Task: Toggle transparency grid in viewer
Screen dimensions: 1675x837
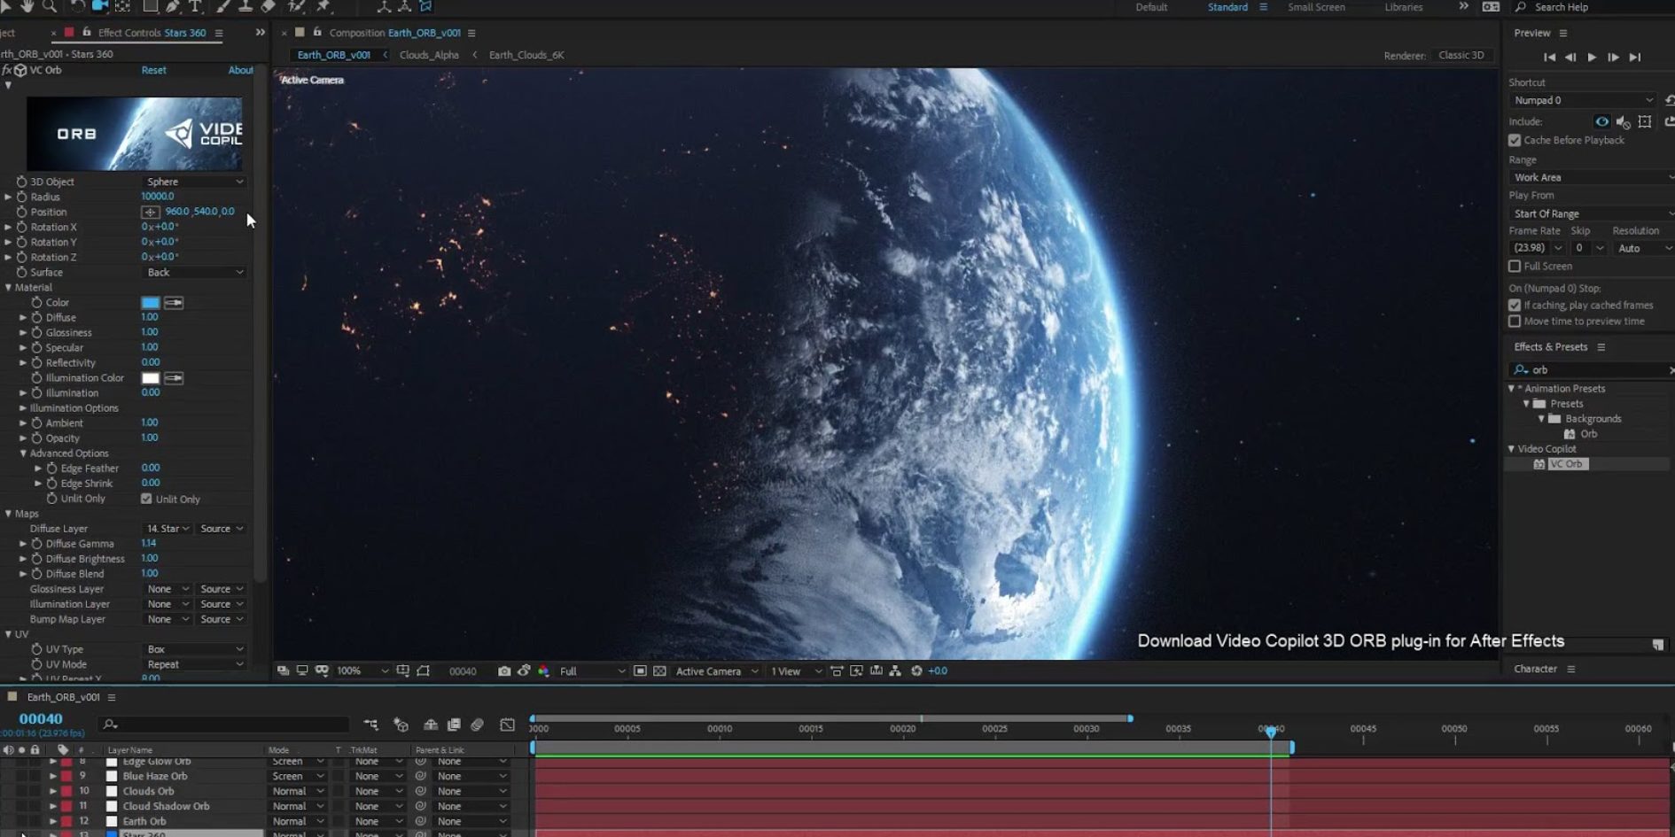Action: [659, 671]
